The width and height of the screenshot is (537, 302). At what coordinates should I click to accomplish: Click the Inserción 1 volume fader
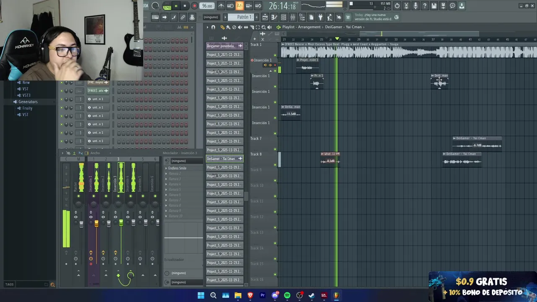[x=96, y=224]
